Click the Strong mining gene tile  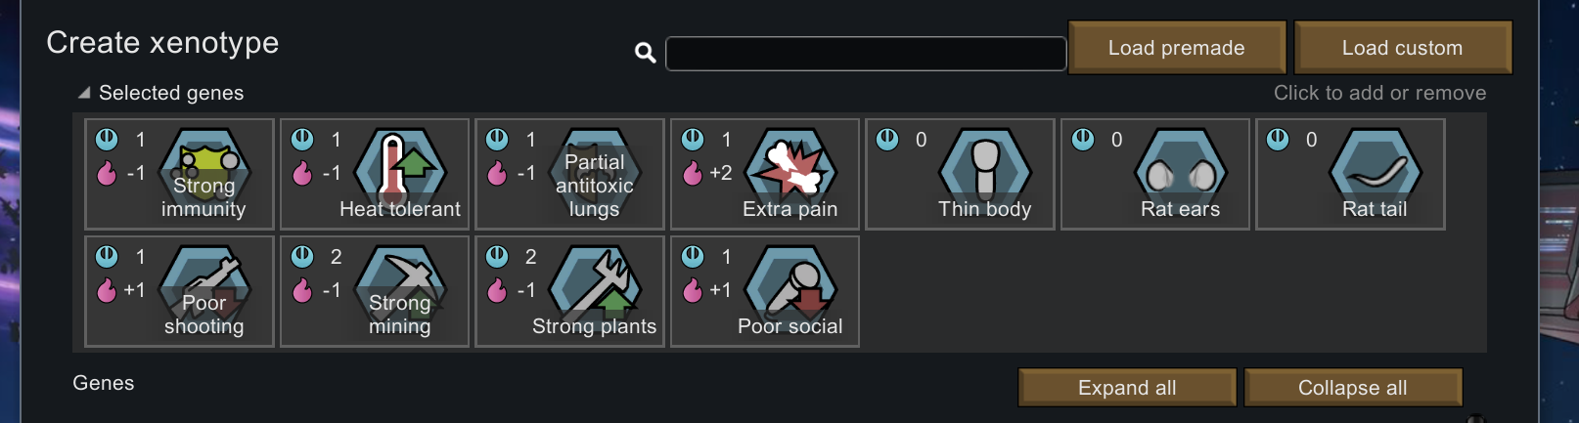pyautogui.click(x=375, y=291)
